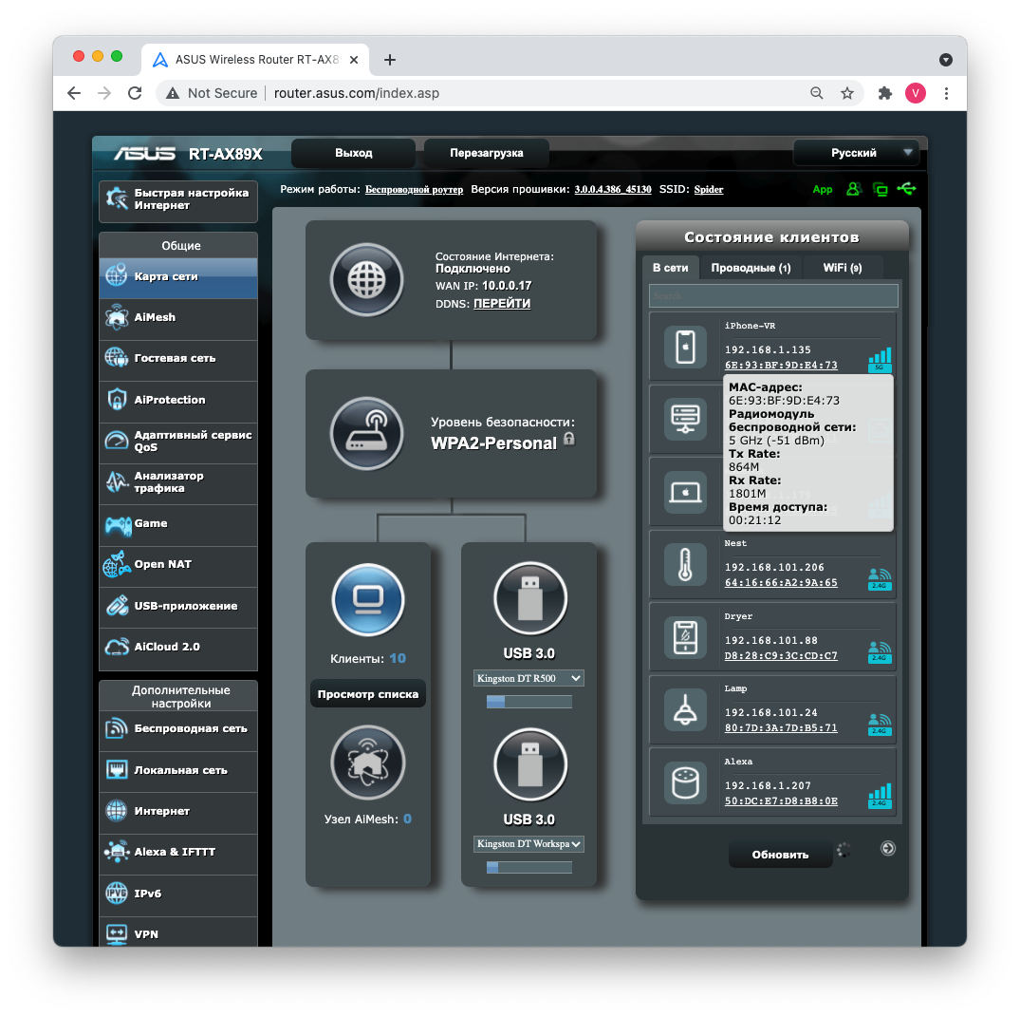This screenshot has width=1020, height=1017.
Task: Open Chrome three-dot menu
Action: [x=947, y=93]
